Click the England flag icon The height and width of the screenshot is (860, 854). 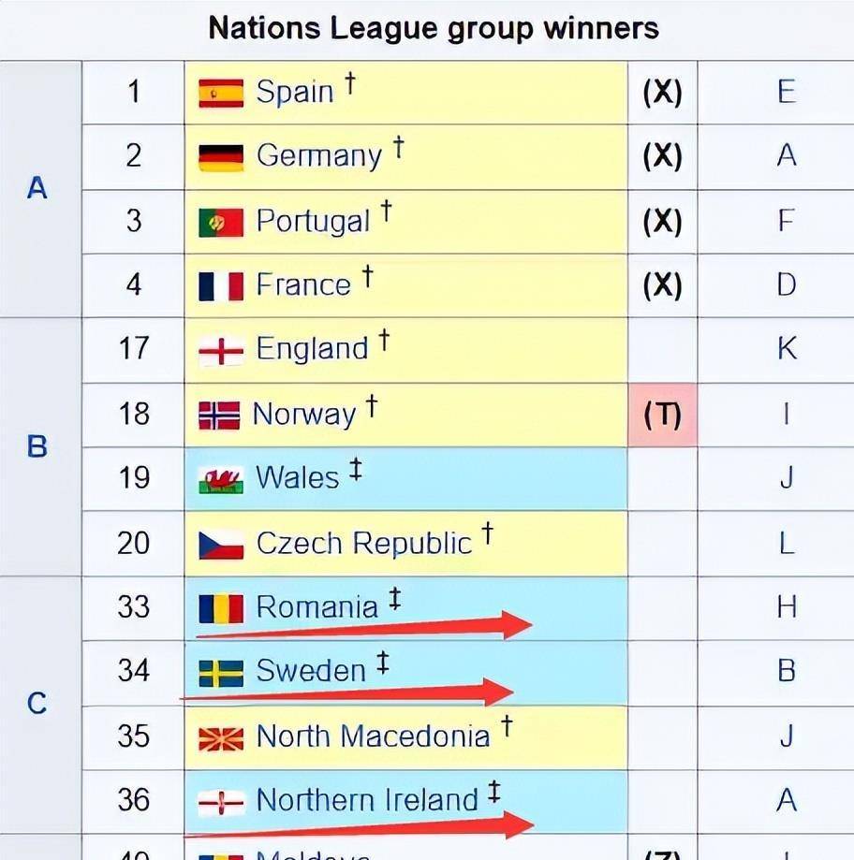221,350
